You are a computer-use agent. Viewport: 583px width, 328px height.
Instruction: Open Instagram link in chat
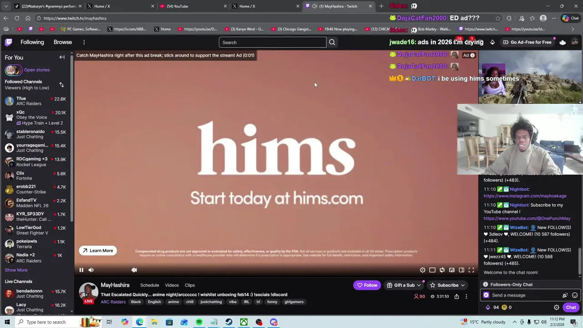coord(525,196)
